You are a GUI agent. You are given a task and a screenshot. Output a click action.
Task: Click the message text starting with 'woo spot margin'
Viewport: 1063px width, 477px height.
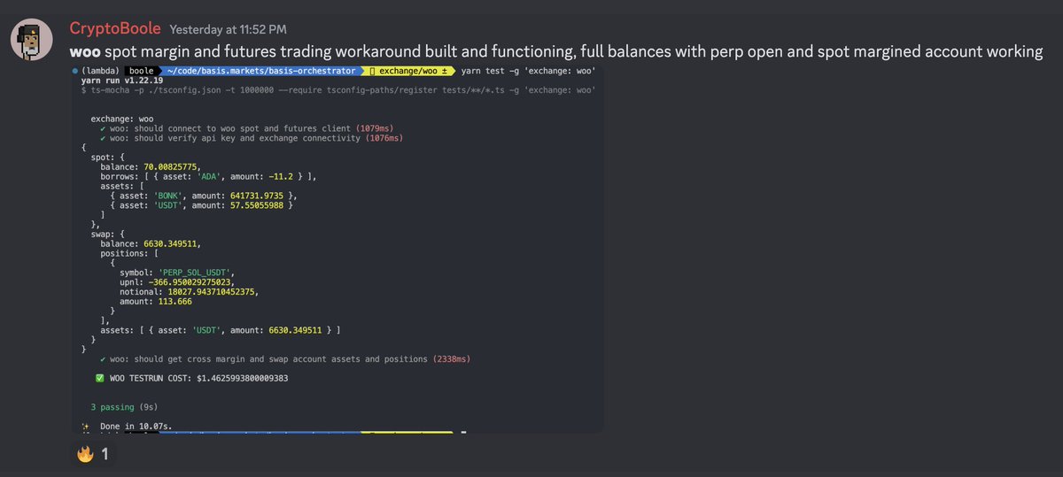pyautogui.click(x=556, y=52)
